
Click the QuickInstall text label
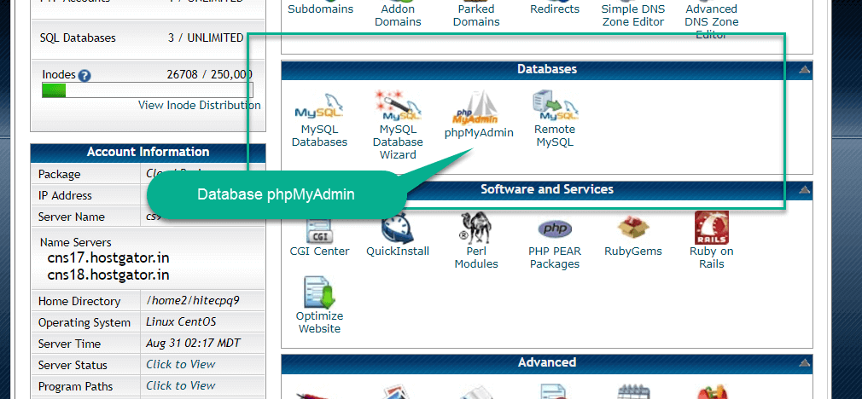(x=398, y=252)
